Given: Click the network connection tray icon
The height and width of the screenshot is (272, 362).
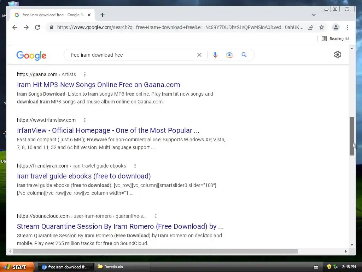Looking at the screenshot, I should [335, 267].
